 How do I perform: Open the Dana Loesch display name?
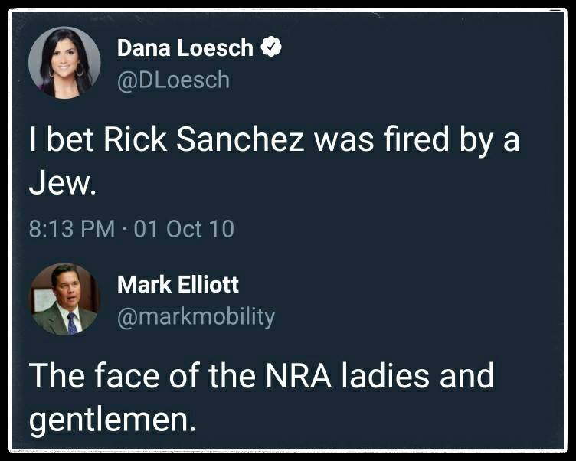point(185,48)
